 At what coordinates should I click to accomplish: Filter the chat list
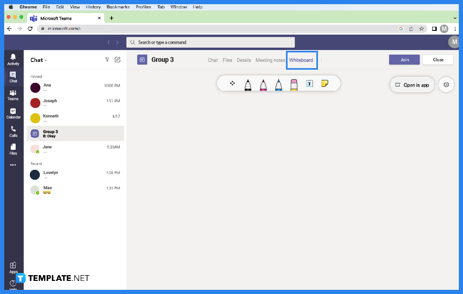pos(107,60)
